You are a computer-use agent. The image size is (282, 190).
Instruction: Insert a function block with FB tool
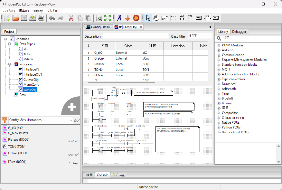tap(207, 18)
